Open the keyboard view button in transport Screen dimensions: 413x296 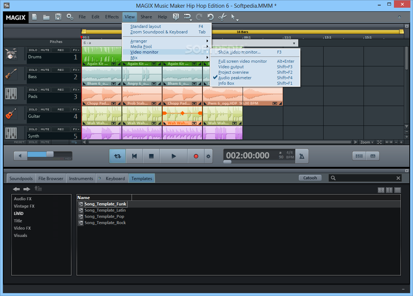pyautogui.click(x=373, y=156)
